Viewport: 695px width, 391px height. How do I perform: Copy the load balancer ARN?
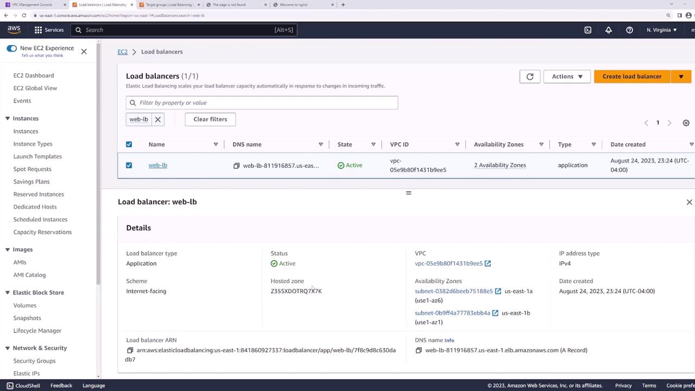point(130,351)
